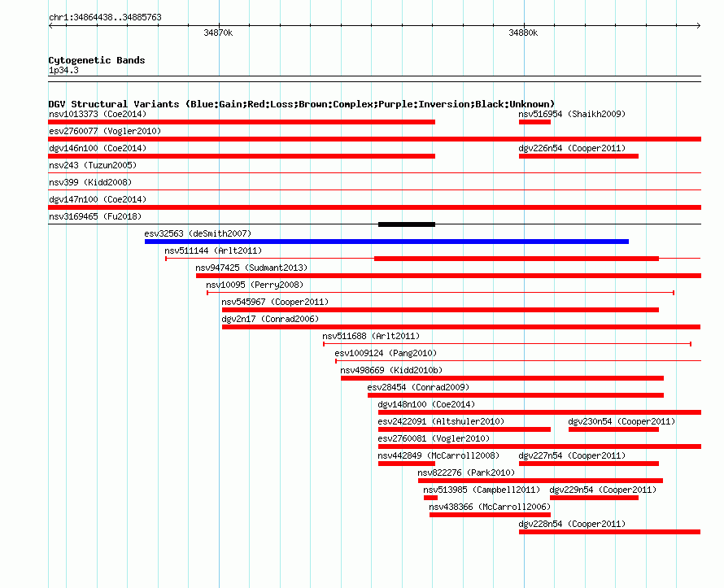Open the nsv498669 (Kidd2010b) label
Screen dimensions: 724x588
pyautogui.click(x=391, y=370)
